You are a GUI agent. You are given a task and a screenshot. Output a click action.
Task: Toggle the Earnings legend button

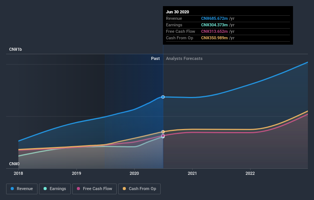click(x=55, y=189)
